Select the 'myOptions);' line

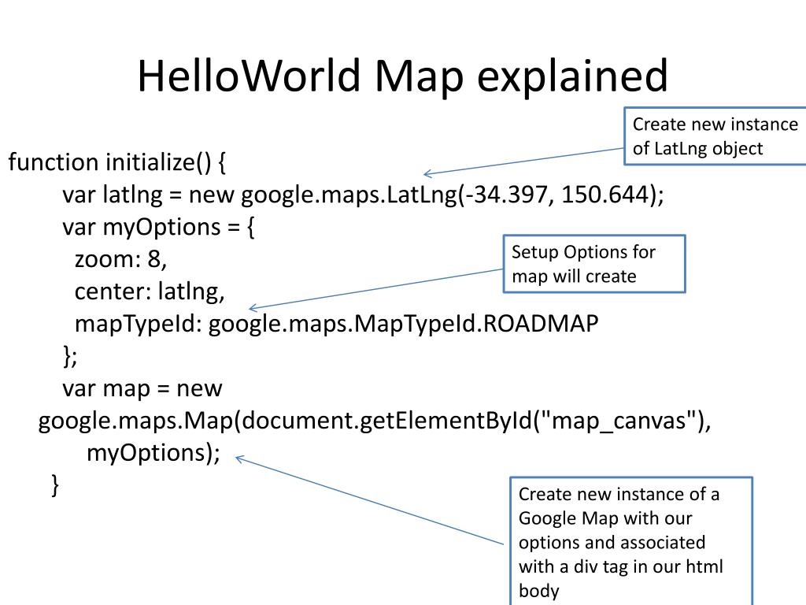pos(153,453)
